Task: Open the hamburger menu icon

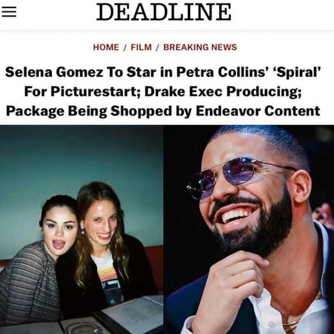Action: tap(9, 11)
